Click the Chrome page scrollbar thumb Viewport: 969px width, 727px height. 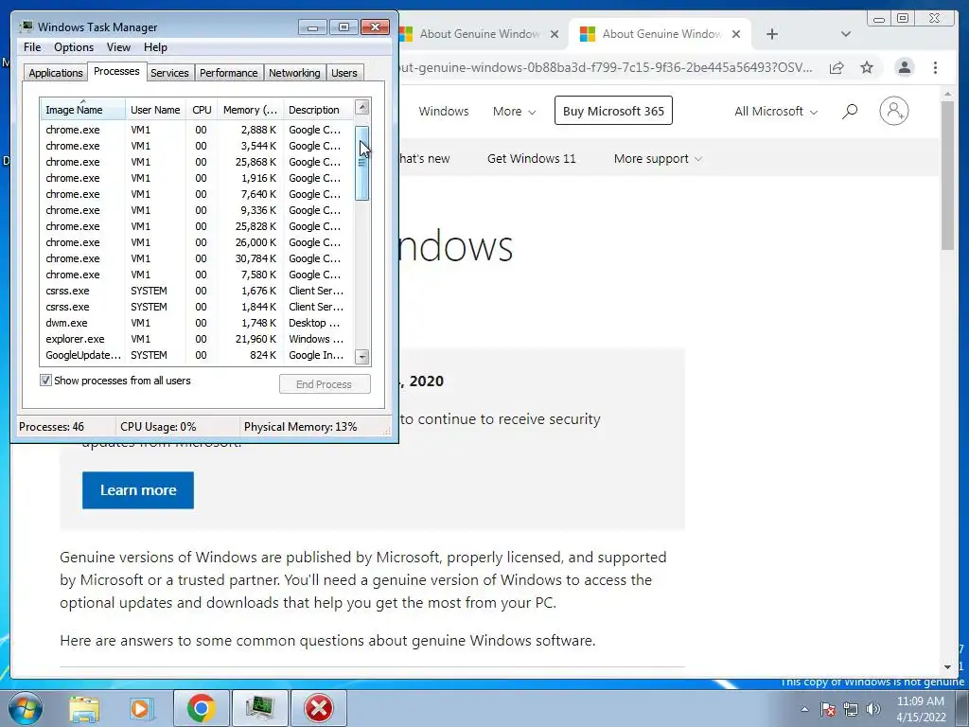[948, 175]
